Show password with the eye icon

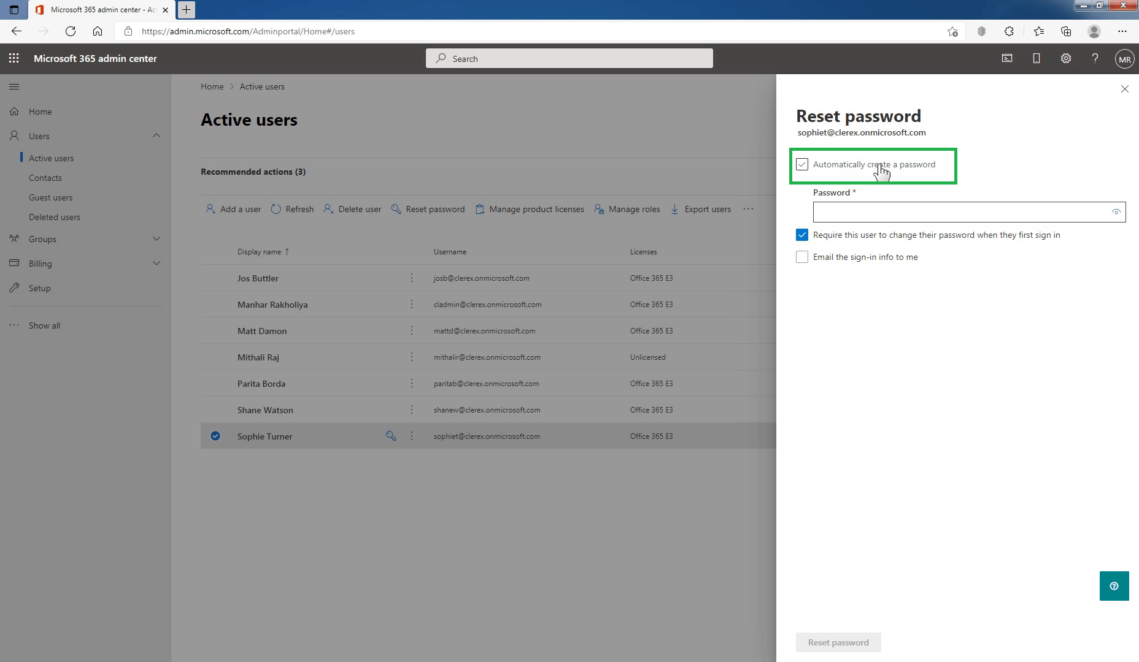click(x=1116, y=212)
